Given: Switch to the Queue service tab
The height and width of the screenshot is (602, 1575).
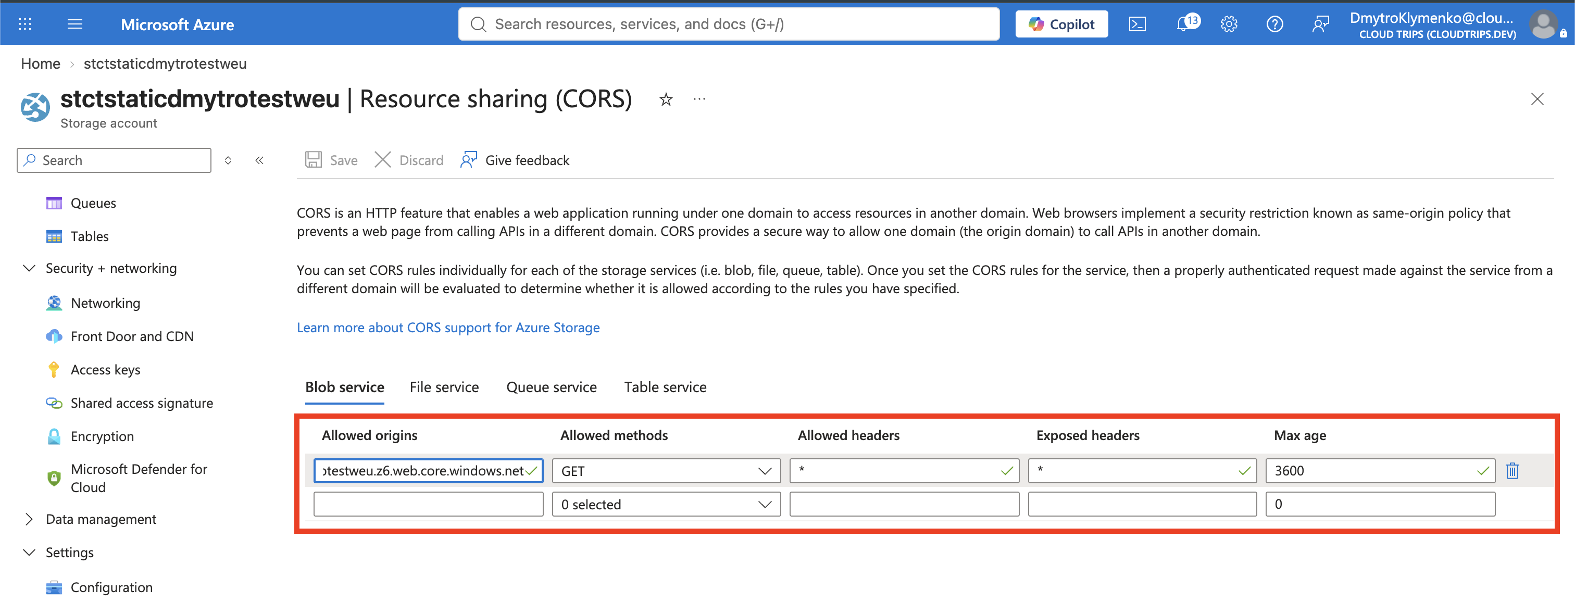Looking at the screenshot, I should tap(552, 387).
